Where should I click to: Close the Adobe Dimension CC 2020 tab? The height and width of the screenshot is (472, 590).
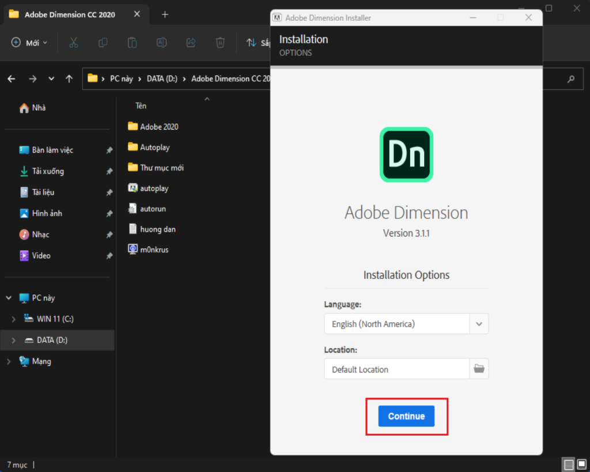137,14
